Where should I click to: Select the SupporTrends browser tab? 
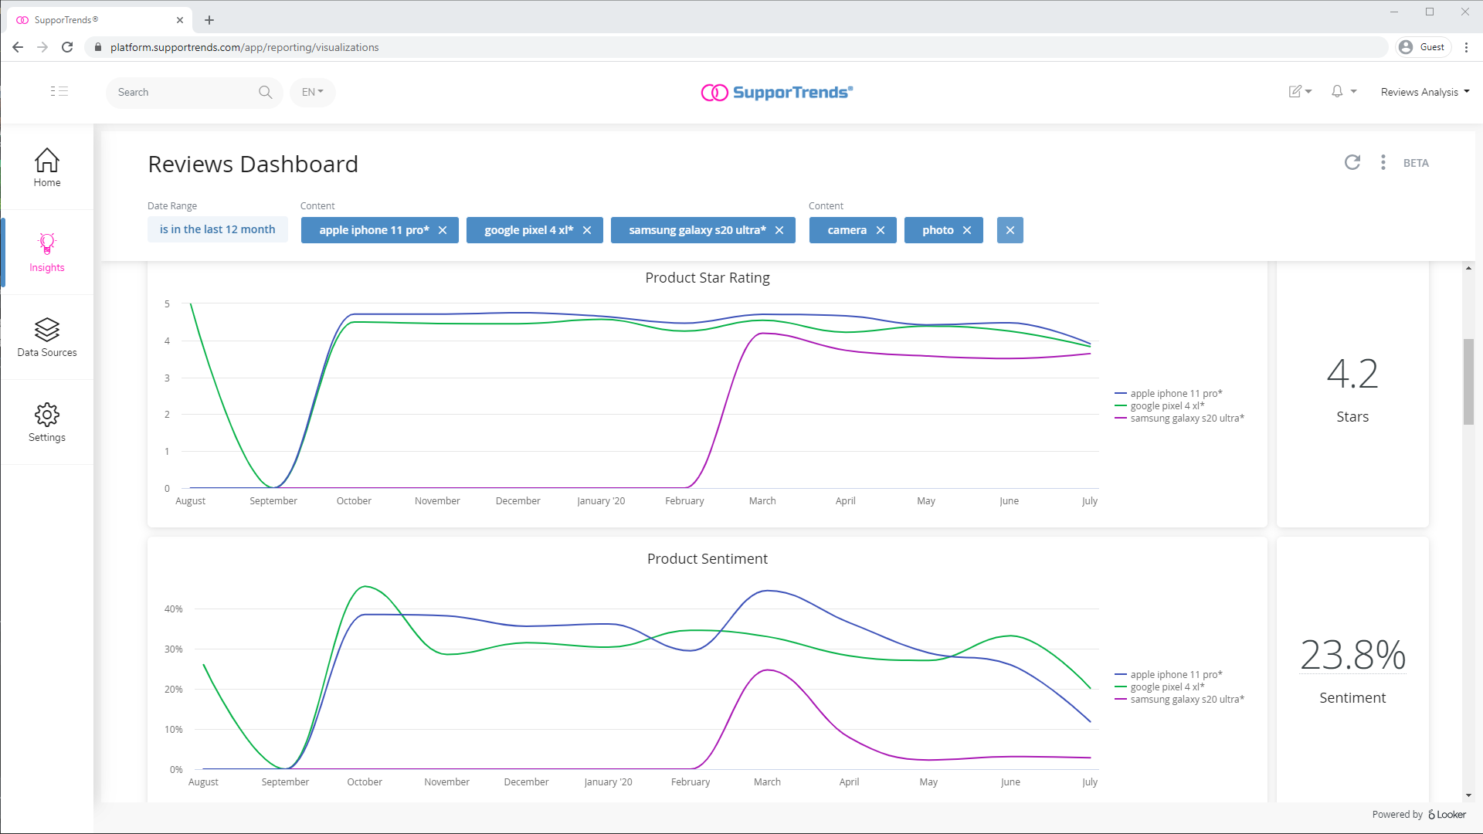[x=100, y=20]
